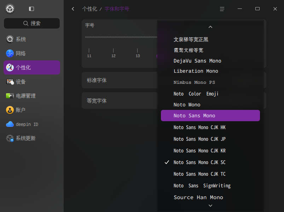Select DejaVu Sans Mono font
Viewport: 284px width, 212px height.
(x=210, y=61)
